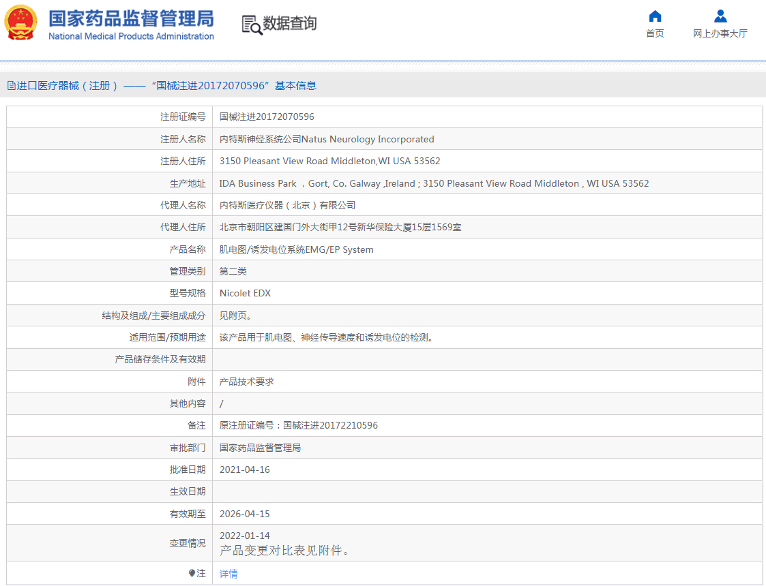Screen dimensions: 766x586
Task: Click the 国家药品监督管理局 site title
Action: pyautogui.click(x=131, y=18)
